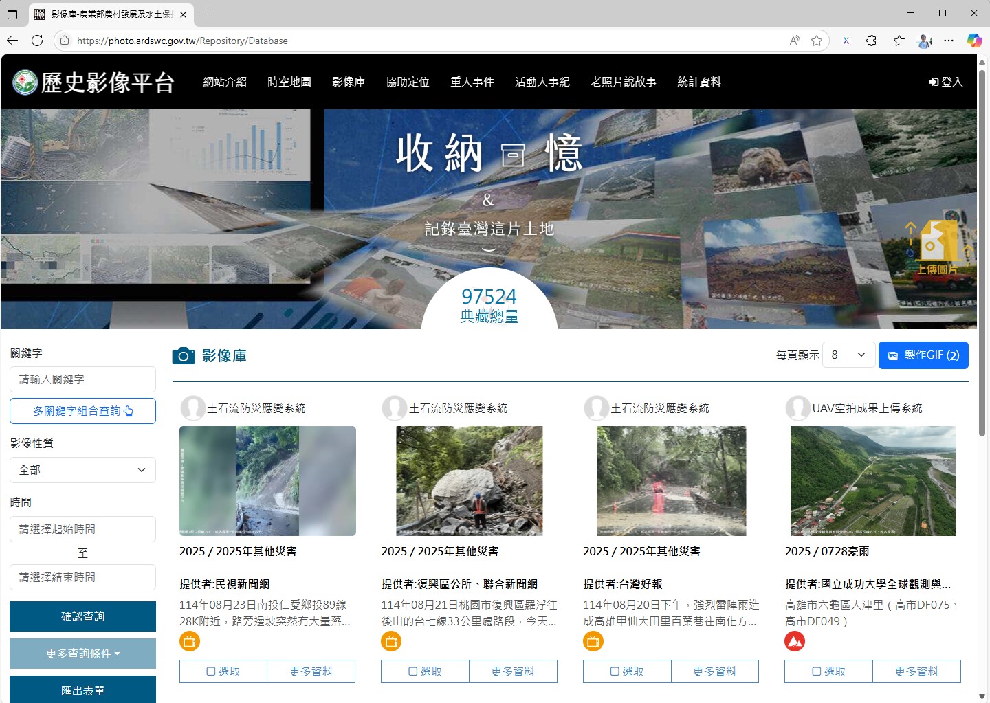The width and height of the screenshot is (990, 703).
Task: Click the platform logo 歷史影像平台
Action: pyautogui.click(x=93, y=82)
